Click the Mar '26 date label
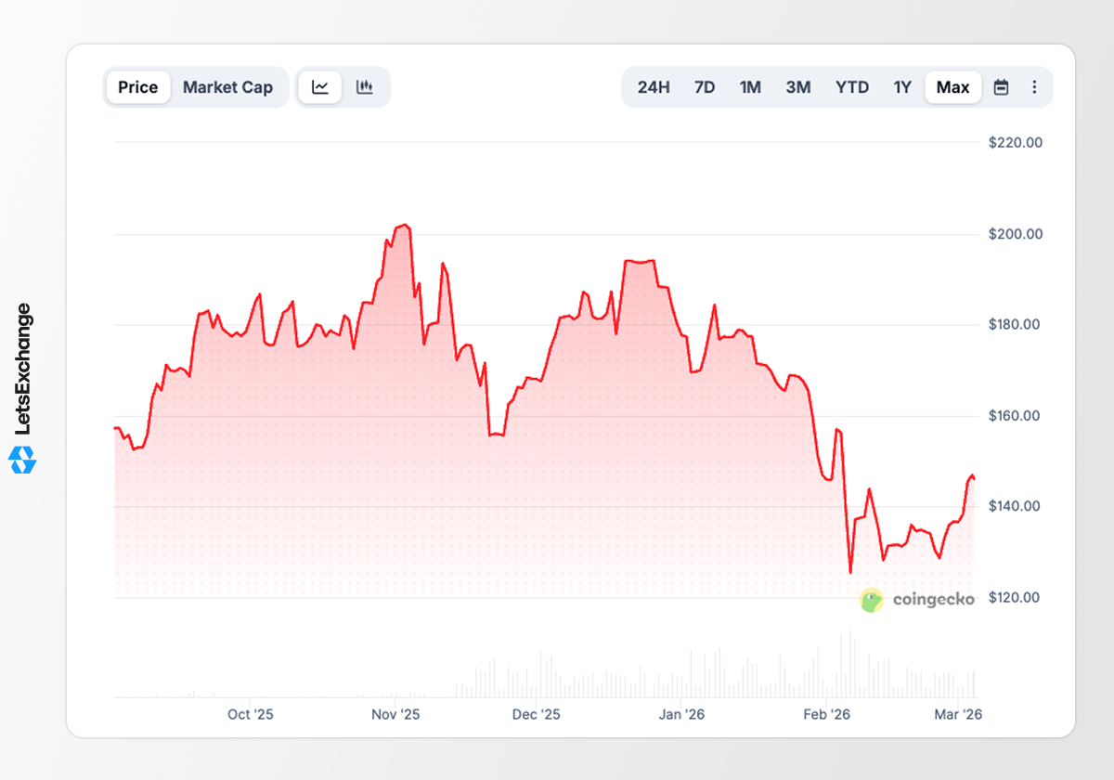1114x780 pixels. [x=958, y=714]
